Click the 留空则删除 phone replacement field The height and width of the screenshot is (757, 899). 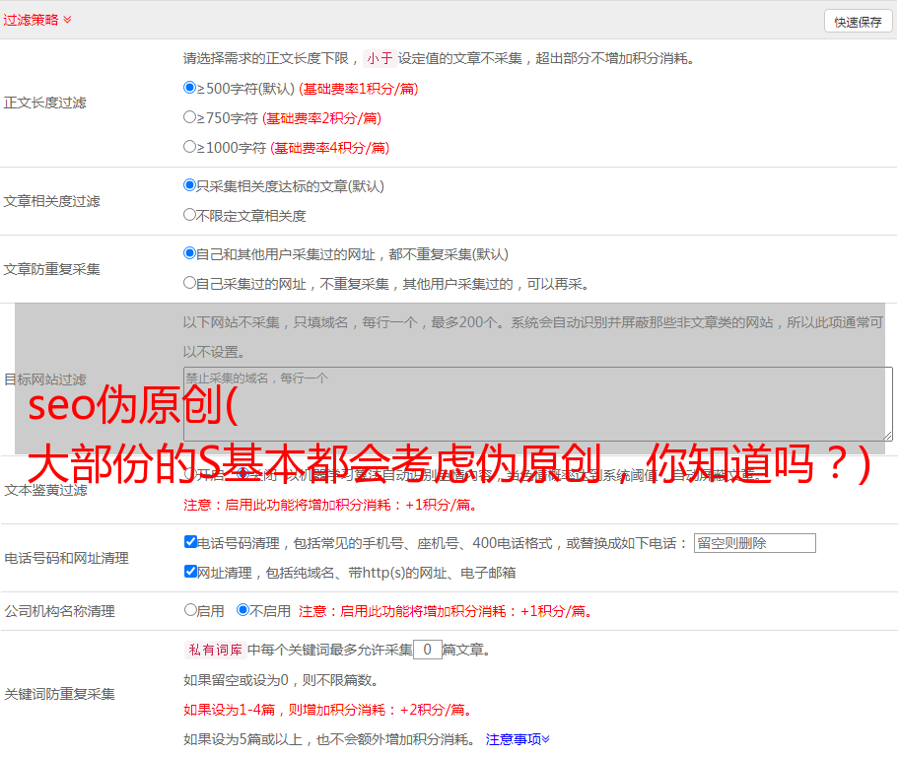754,543
